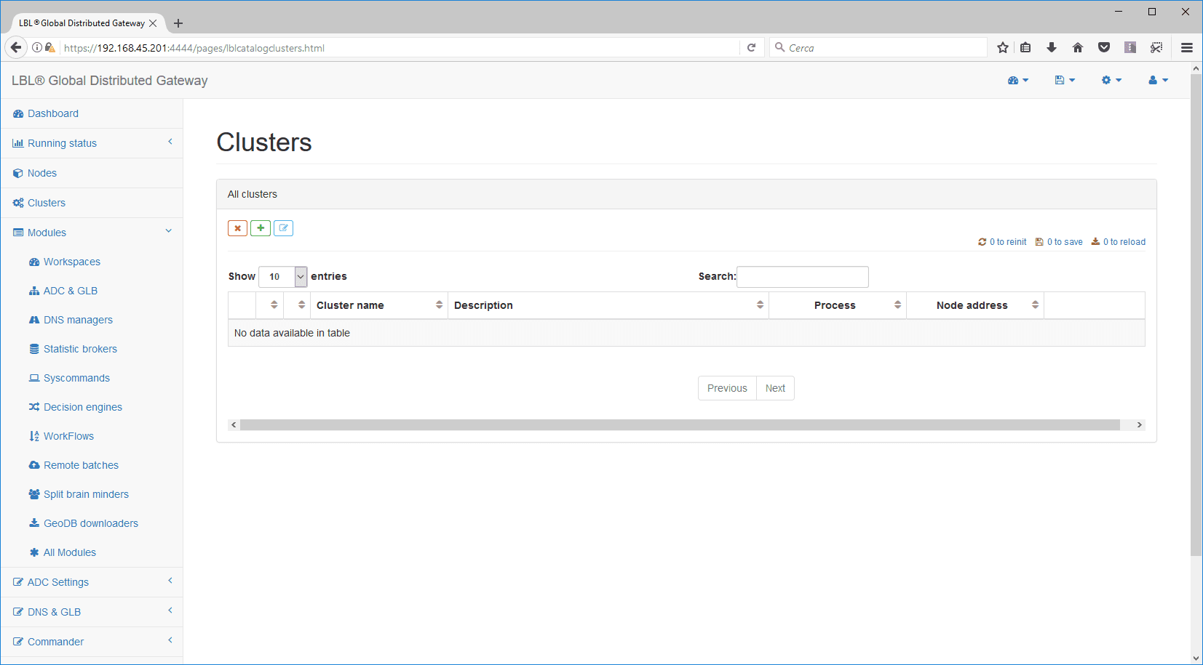Screen dimensions: 1203x665
Task: Sort table by Process column
Action: point(837,305)
